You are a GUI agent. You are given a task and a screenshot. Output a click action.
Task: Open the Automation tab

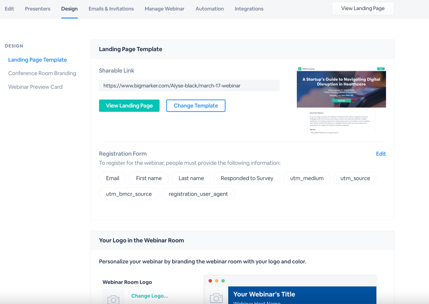pyautogui.click(x=210, y=8)
